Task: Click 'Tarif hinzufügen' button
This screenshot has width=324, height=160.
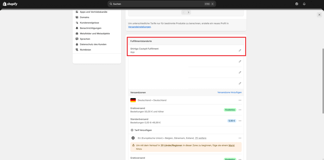Action: pos(141,130)
